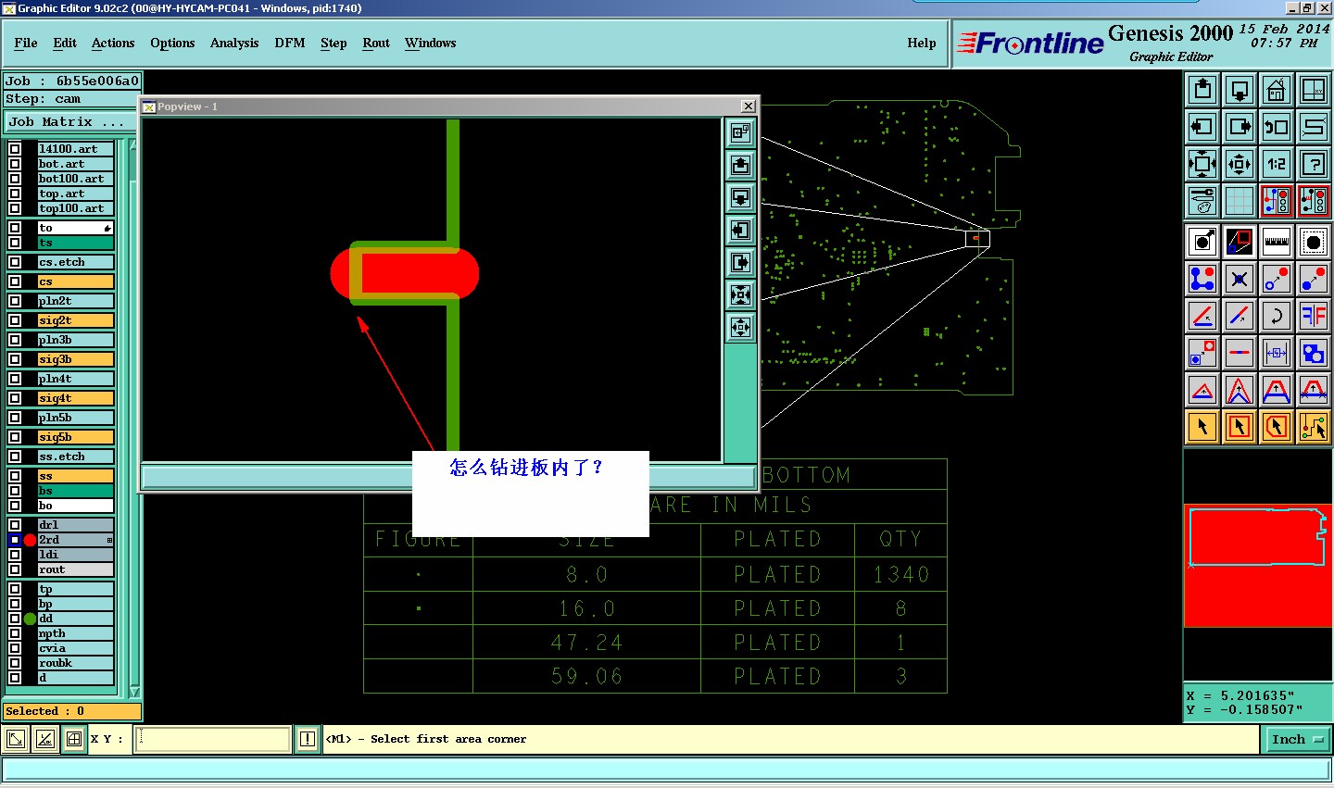This screenshot has height=788, width=1334.
Task: Click the home view icon
Action: [x=1277, y=90]
